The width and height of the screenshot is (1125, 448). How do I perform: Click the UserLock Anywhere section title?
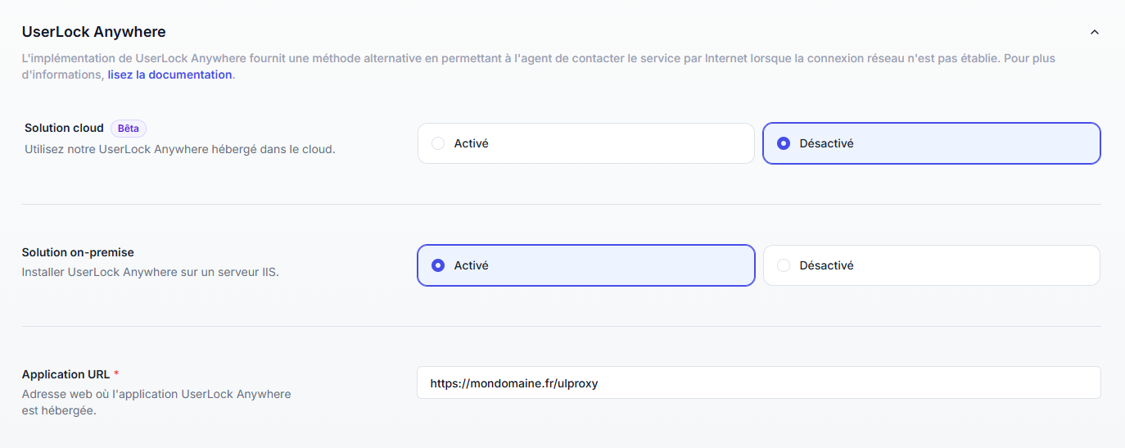93,32
